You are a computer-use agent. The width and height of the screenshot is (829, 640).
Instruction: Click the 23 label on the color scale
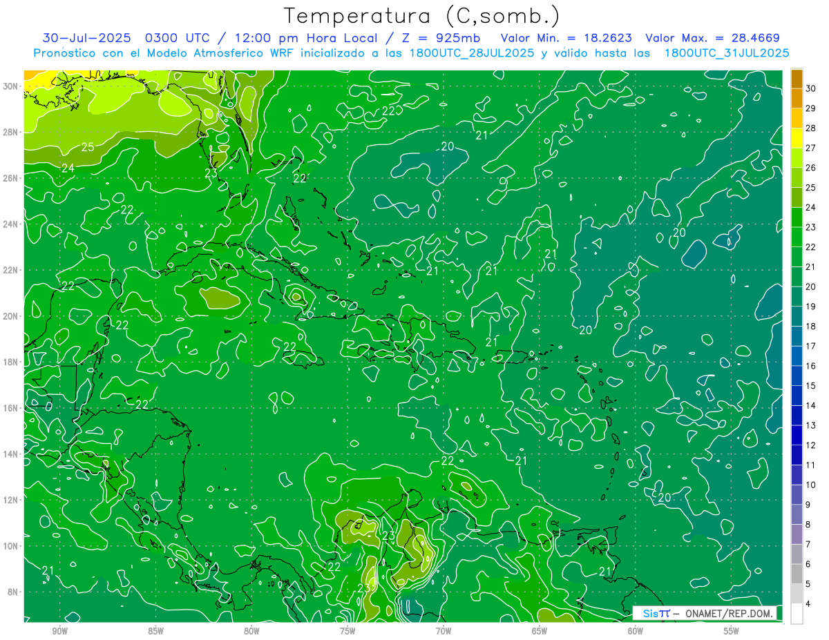click(811, 227)
